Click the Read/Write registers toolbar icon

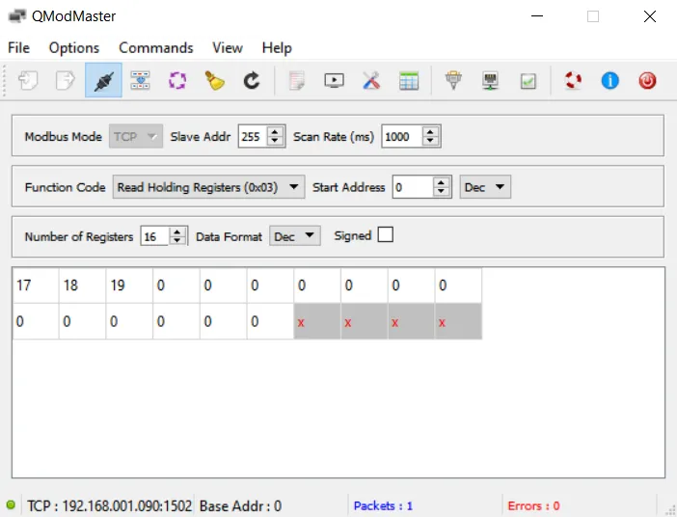coord(140,81)
